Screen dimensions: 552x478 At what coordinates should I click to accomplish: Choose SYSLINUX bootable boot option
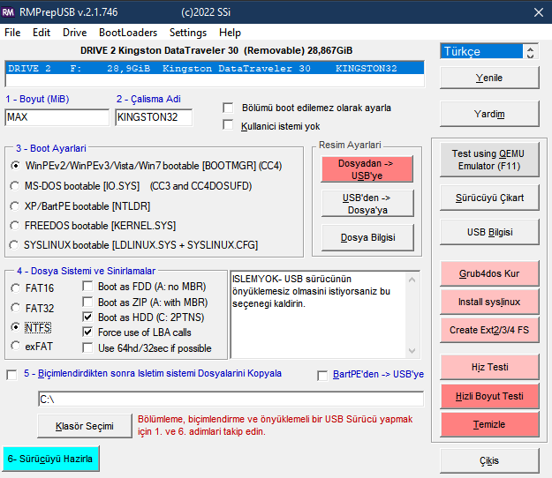click(x=16, y=244)
